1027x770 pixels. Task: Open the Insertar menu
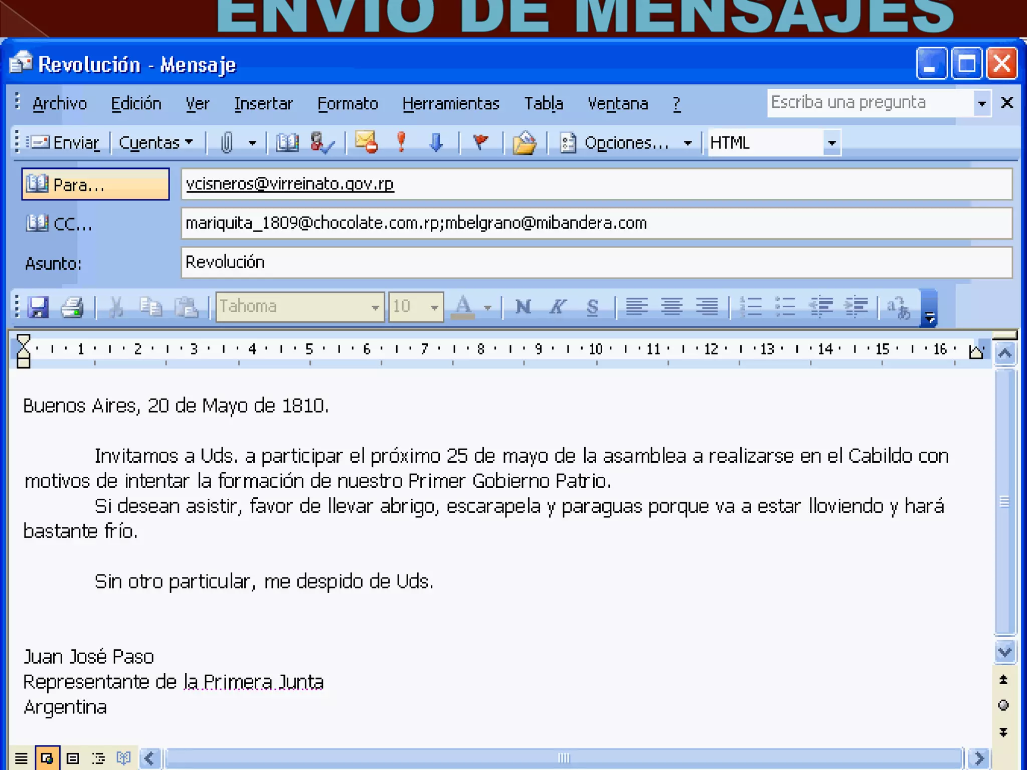coord(263,103)
